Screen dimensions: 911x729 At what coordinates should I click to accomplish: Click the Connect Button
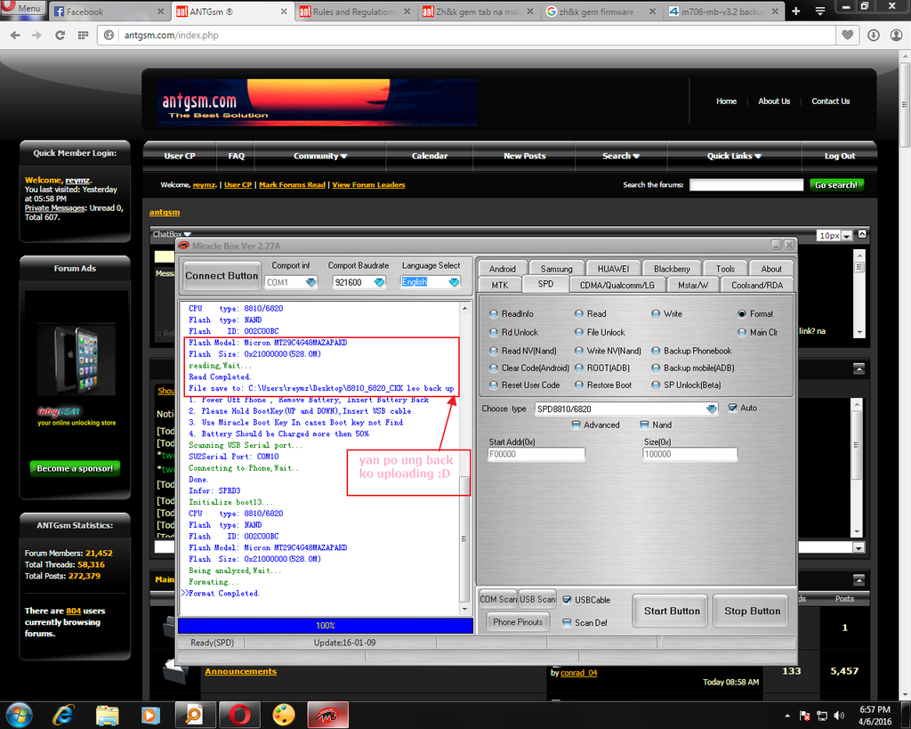click(222, 276)
